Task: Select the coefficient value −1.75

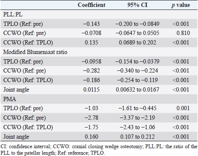Action: pyautogui.click(x=91, y=127)
